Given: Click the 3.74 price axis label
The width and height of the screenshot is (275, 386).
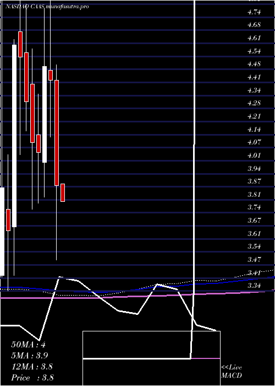Looking at the screenshot, I should pos(254,207).
